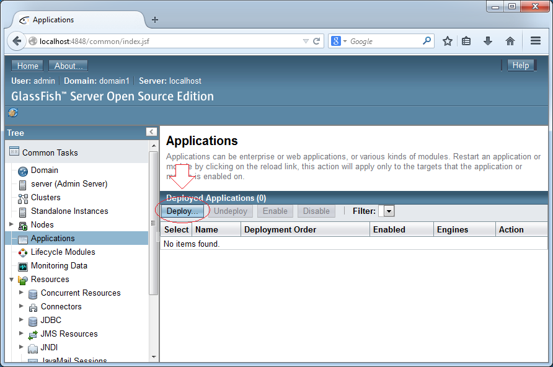
Task: Click the address bar URL field
Action: coord(169,42)
